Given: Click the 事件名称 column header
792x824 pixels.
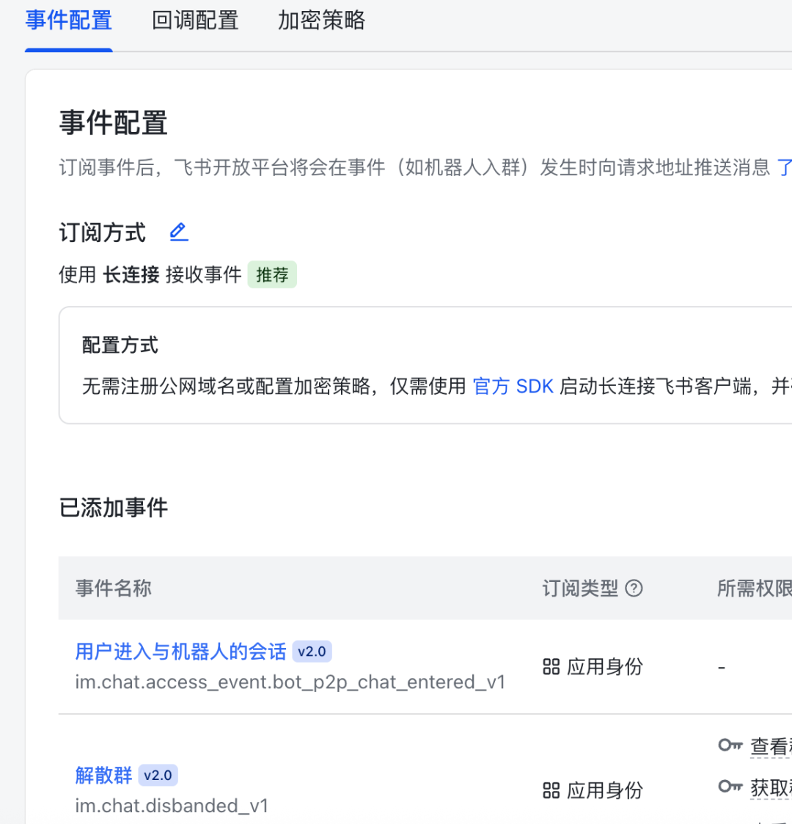Looking at the screenshot, I should tap(114, 588).
